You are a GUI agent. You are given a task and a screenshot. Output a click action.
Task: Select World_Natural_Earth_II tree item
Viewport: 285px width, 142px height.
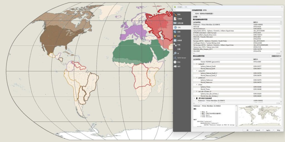click(x=237, y=75)
